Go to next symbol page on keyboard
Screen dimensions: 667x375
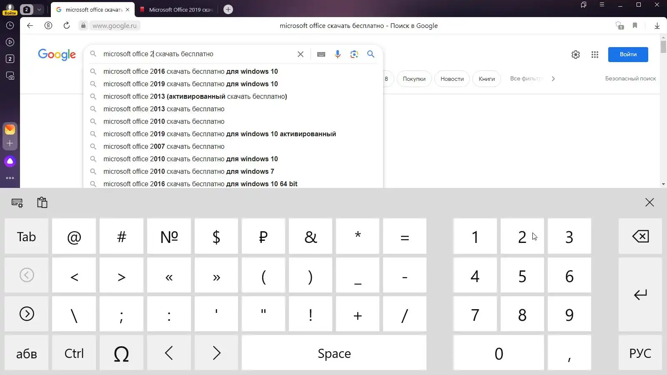coord(27,314)
